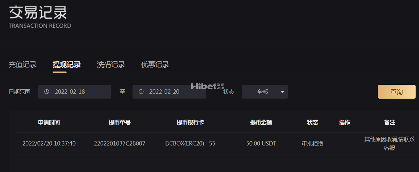Click the 提币单号 column header
Viewport: 419px width, 172px height.
(120, 123)
